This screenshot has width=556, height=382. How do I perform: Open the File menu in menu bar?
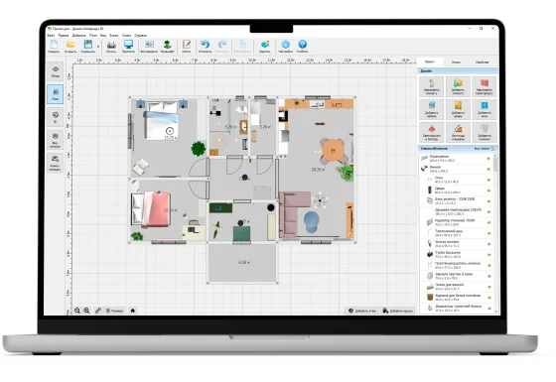pyautogui.click(x=51, y=36)
